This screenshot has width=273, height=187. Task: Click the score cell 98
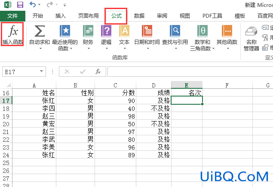pos(115,116)
